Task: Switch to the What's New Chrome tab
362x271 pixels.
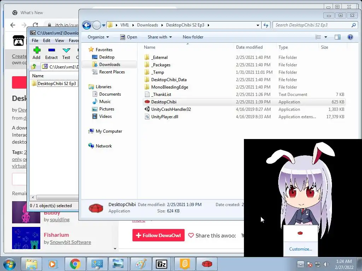Action: (x=31, y=13)
